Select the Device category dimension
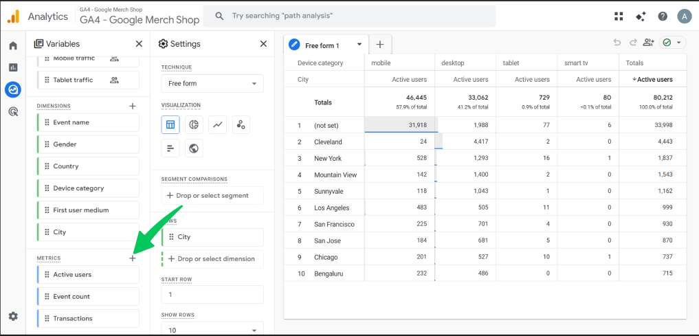This screenshot has height=336, width=699. pyautogui.click(x=88, y=188)
